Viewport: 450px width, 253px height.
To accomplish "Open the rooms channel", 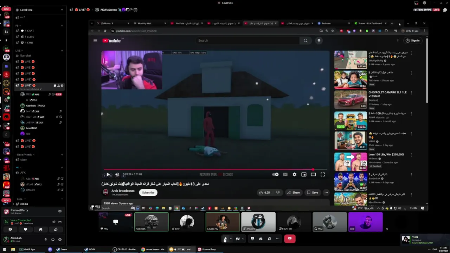I will coord(40,204).
